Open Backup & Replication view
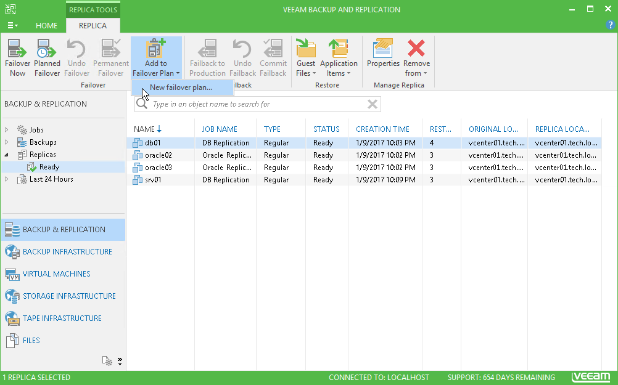Image resolution: width=618 pixels, height=385 pixels. point(64,230)
